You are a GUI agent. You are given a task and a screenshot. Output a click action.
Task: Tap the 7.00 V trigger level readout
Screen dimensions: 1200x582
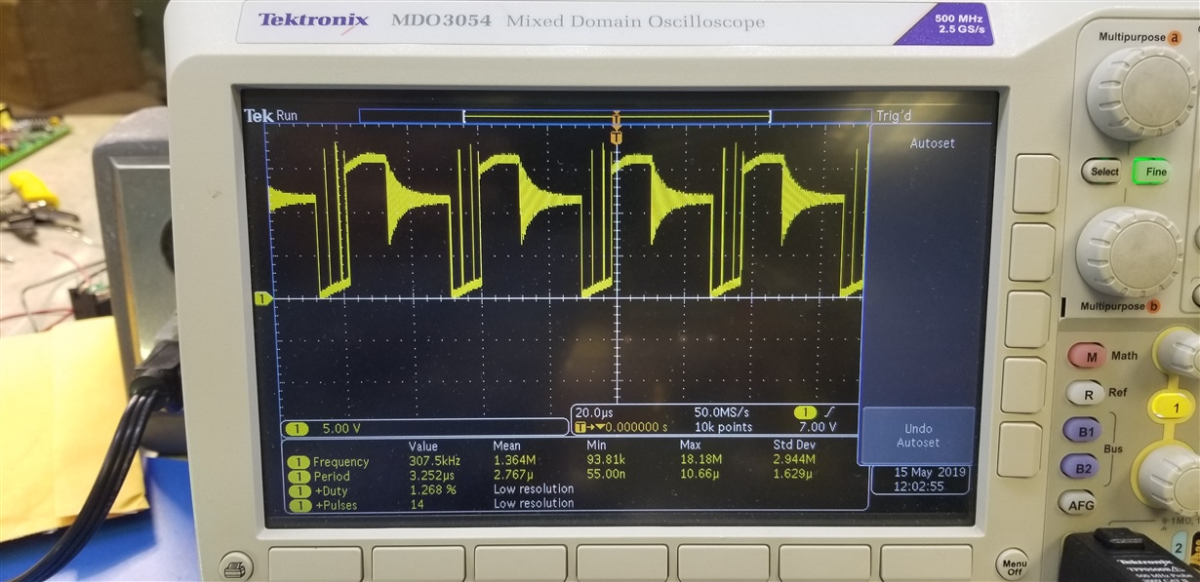tap(819, 427)
